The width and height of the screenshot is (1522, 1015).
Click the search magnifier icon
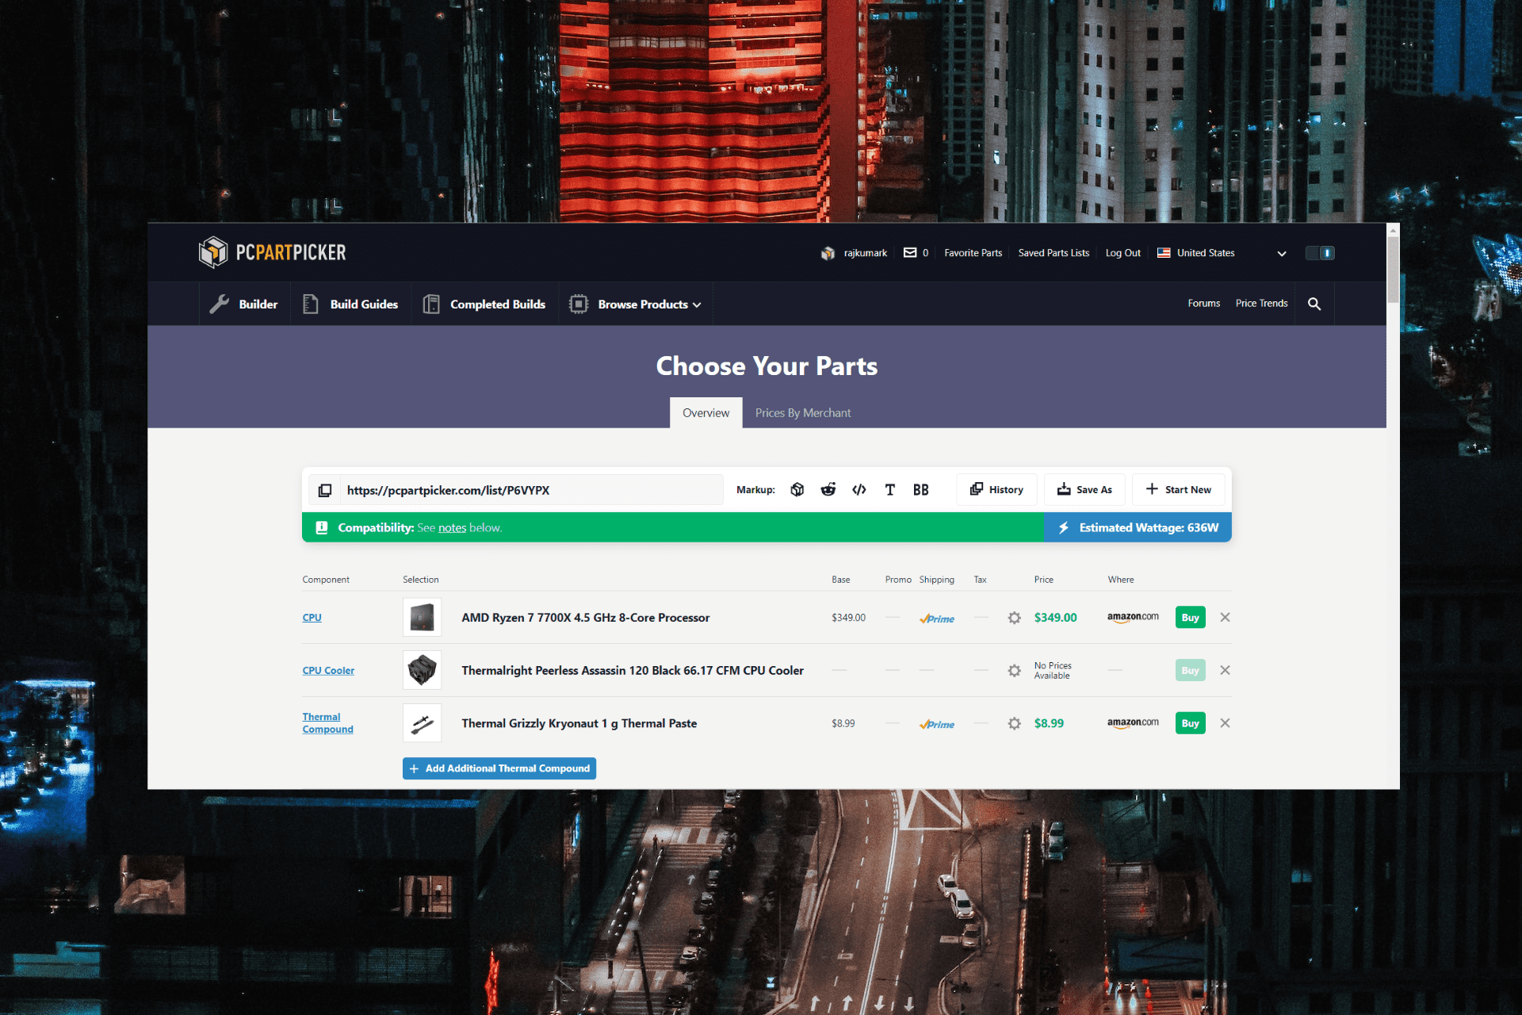[x=1314, y=304]
